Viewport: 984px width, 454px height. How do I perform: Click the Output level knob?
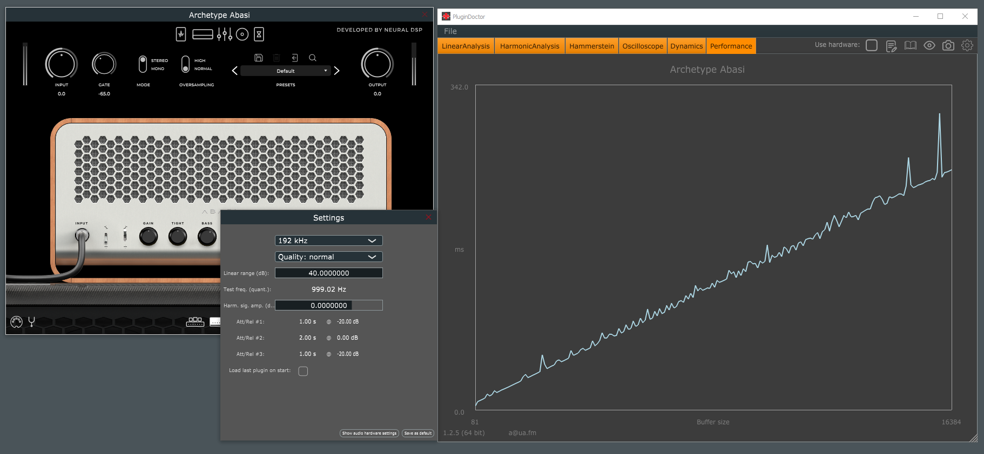(x=378, y=64)
